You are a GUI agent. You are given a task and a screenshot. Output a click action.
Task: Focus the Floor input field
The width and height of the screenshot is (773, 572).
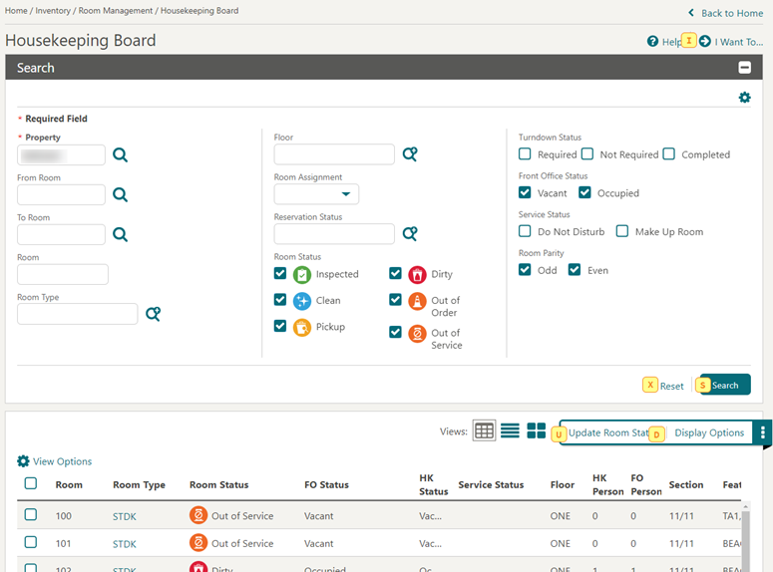click(334, 154)
